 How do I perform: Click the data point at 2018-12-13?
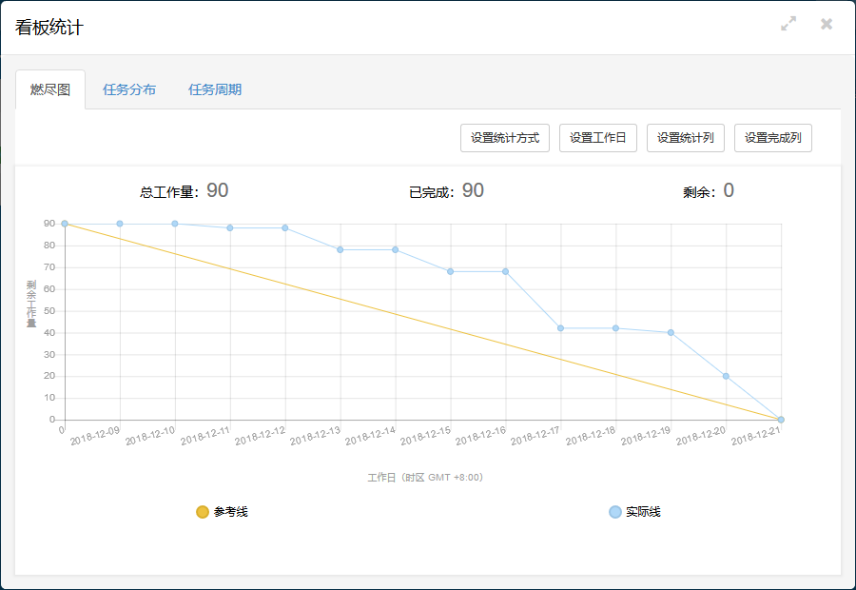click(340, 250)
